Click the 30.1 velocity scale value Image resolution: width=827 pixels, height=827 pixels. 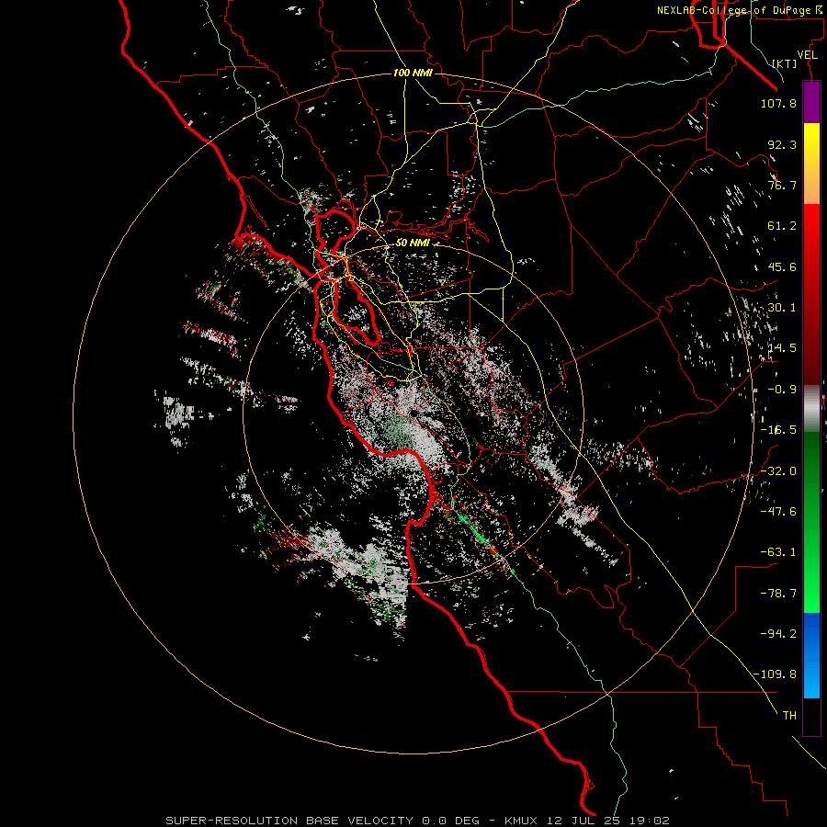[782, 308]
